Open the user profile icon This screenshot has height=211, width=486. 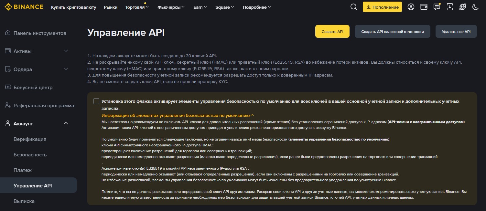(411, 7)
